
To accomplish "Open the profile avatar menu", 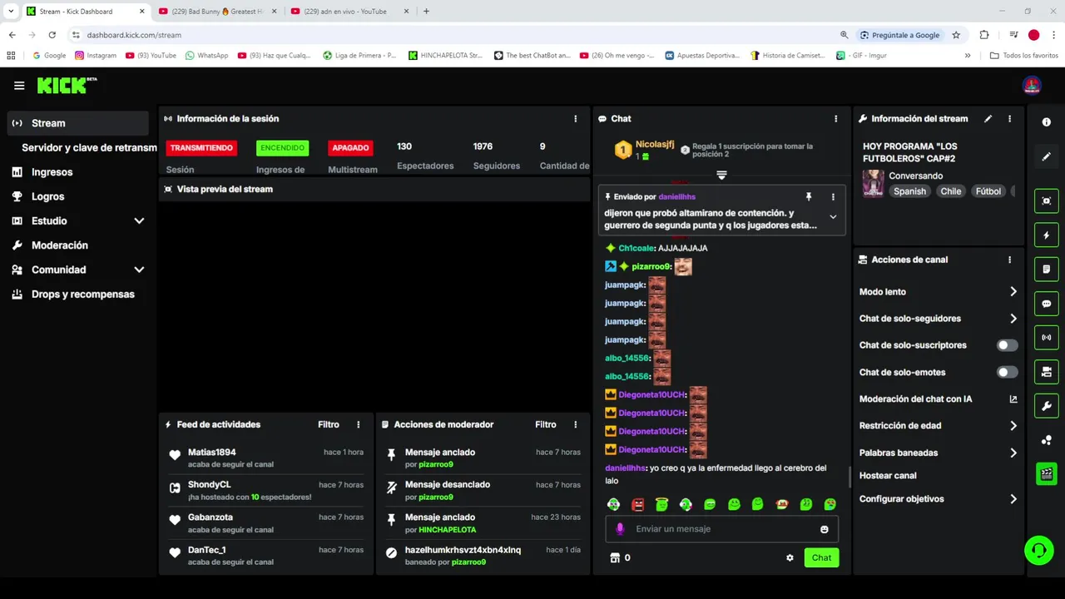I will pyautogui.click(x=1032, y=85).
